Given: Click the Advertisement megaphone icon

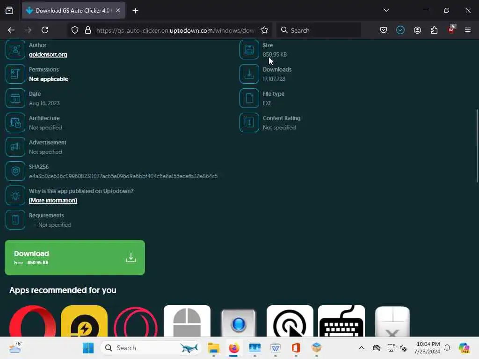Looking at the screenshot, I should [x=15, y=147].
